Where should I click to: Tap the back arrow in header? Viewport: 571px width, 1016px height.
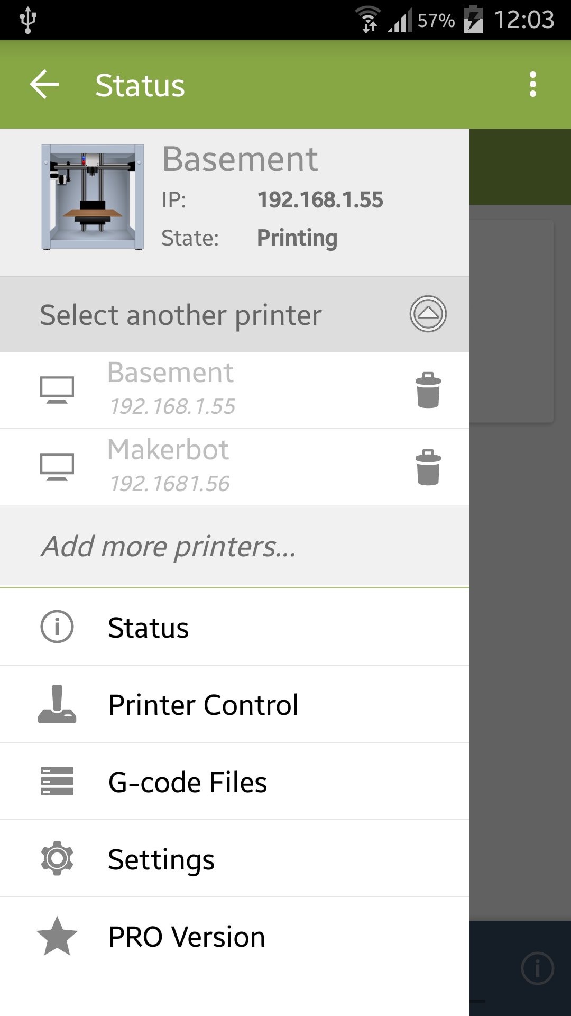coord(44,85)
